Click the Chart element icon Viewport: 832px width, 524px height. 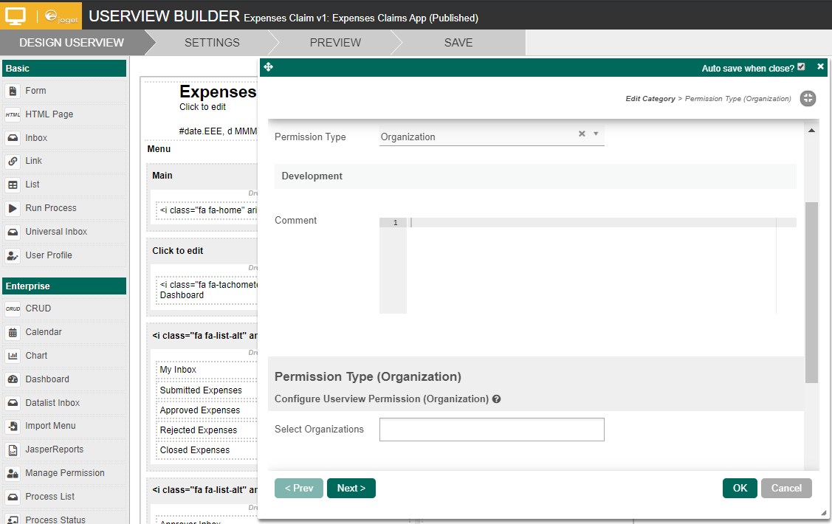click(x=13, y=356)
